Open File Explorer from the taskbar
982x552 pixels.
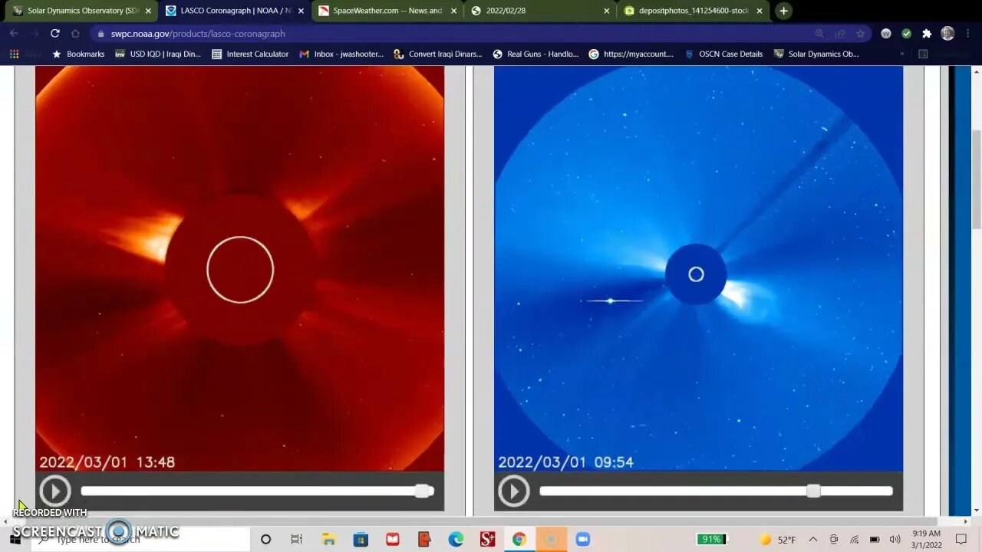tap(328, 540)
